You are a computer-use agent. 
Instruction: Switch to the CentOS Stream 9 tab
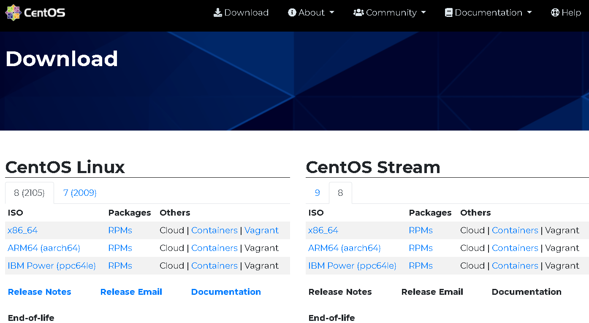[x=318, y=193]
